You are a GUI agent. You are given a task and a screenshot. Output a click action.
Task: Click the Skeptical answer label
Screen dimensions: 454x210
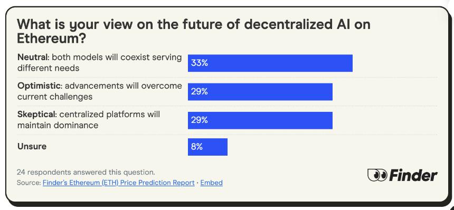89,120
